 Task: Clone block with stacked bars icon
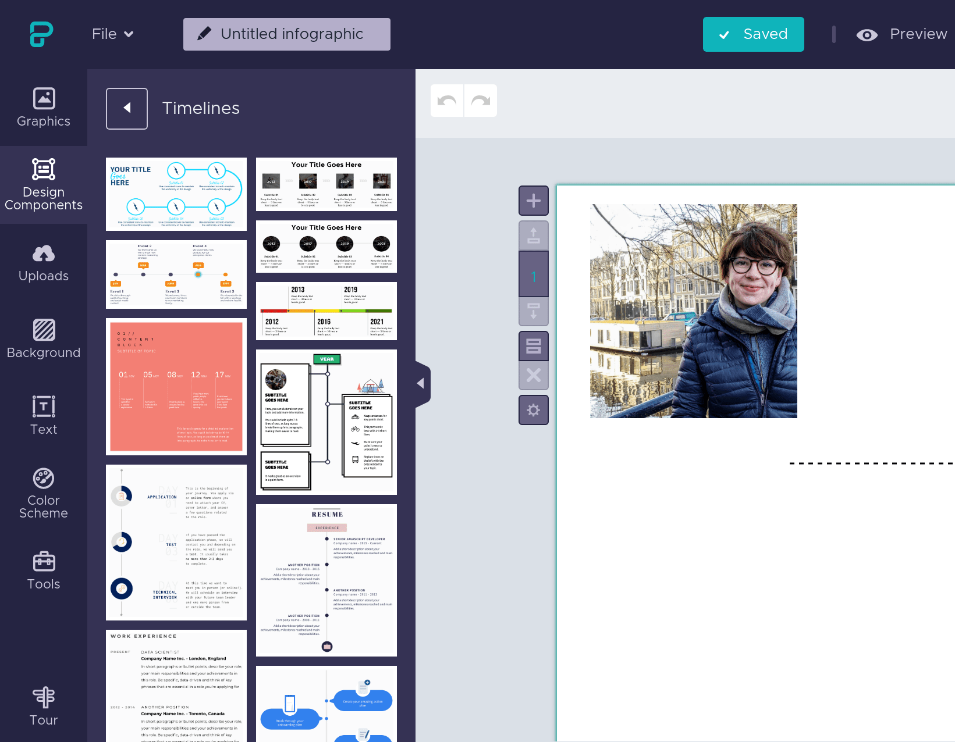534,346
